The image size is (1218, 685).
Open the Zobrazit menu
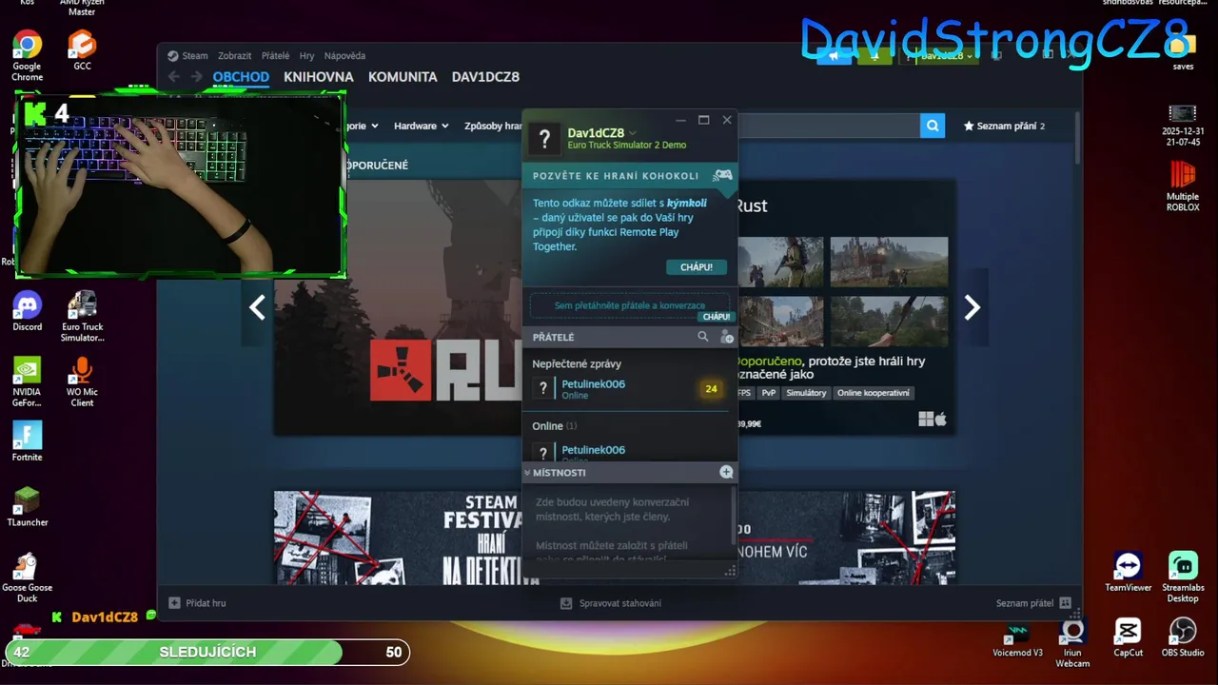pyautogui.click(x=235, y=56)
